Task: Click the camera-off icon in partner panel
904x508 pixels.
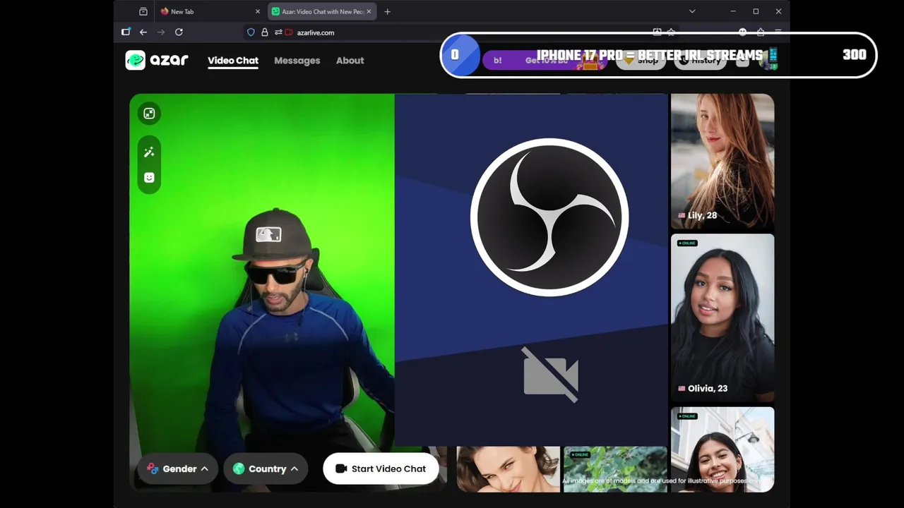Action: (x=550, y=375)
